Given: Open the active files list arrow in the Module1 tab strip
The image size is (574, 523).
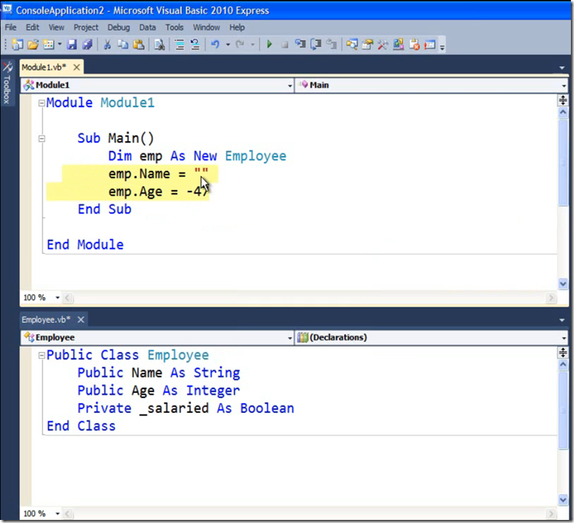Looking at the screenshot, I should coord(562,68).
